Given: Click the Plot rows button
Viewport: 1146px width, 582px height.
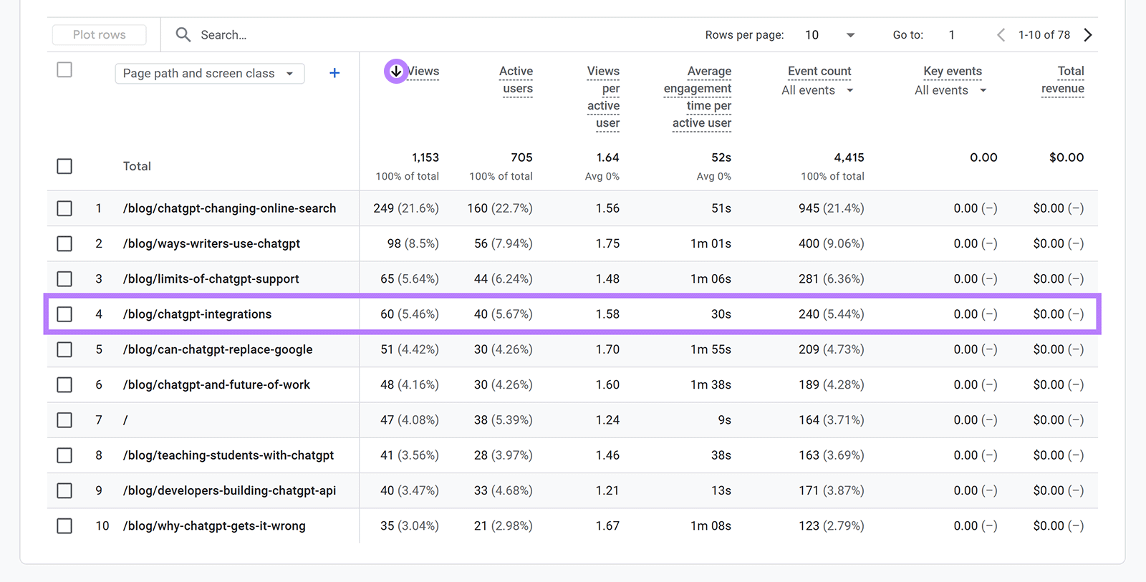Looking at the screenshot, I should tap(100, 35).
